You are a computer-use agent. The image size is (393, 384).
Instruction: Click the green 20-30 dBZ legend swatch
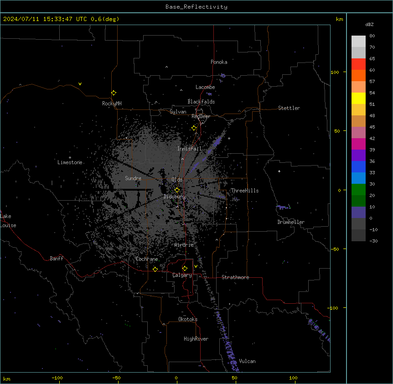tap(358, 190)
